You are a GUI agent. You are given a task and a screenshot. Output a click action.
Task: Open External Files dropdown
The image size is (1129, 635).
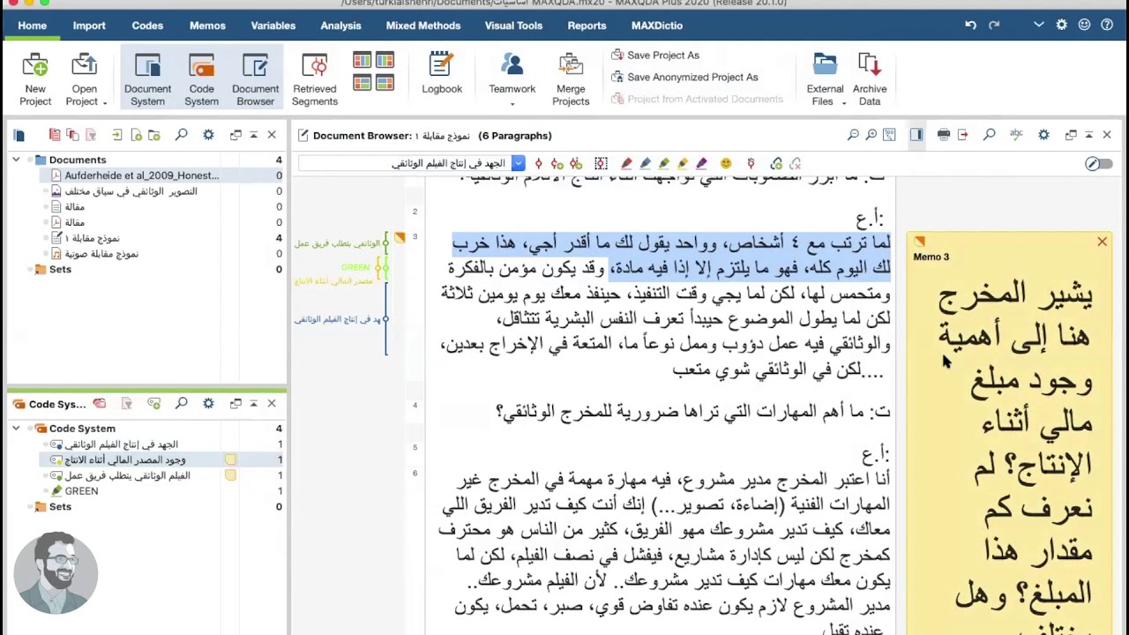pos(826,79)
